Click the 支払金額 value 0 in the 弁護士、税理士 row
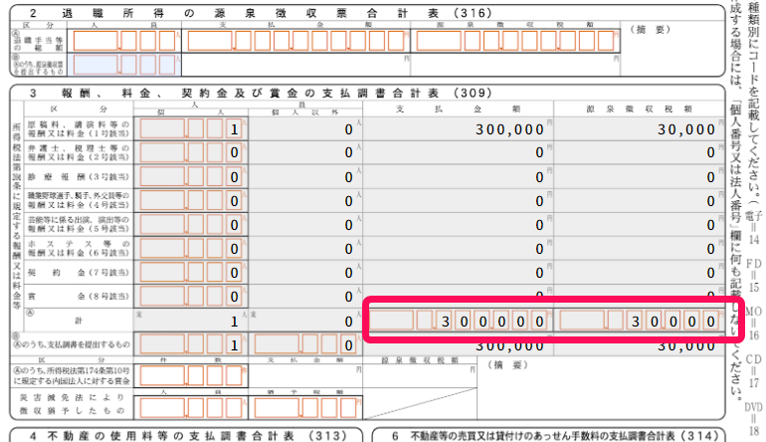The height and width of the screenshot is (442, 766). (x=539, y=152)
